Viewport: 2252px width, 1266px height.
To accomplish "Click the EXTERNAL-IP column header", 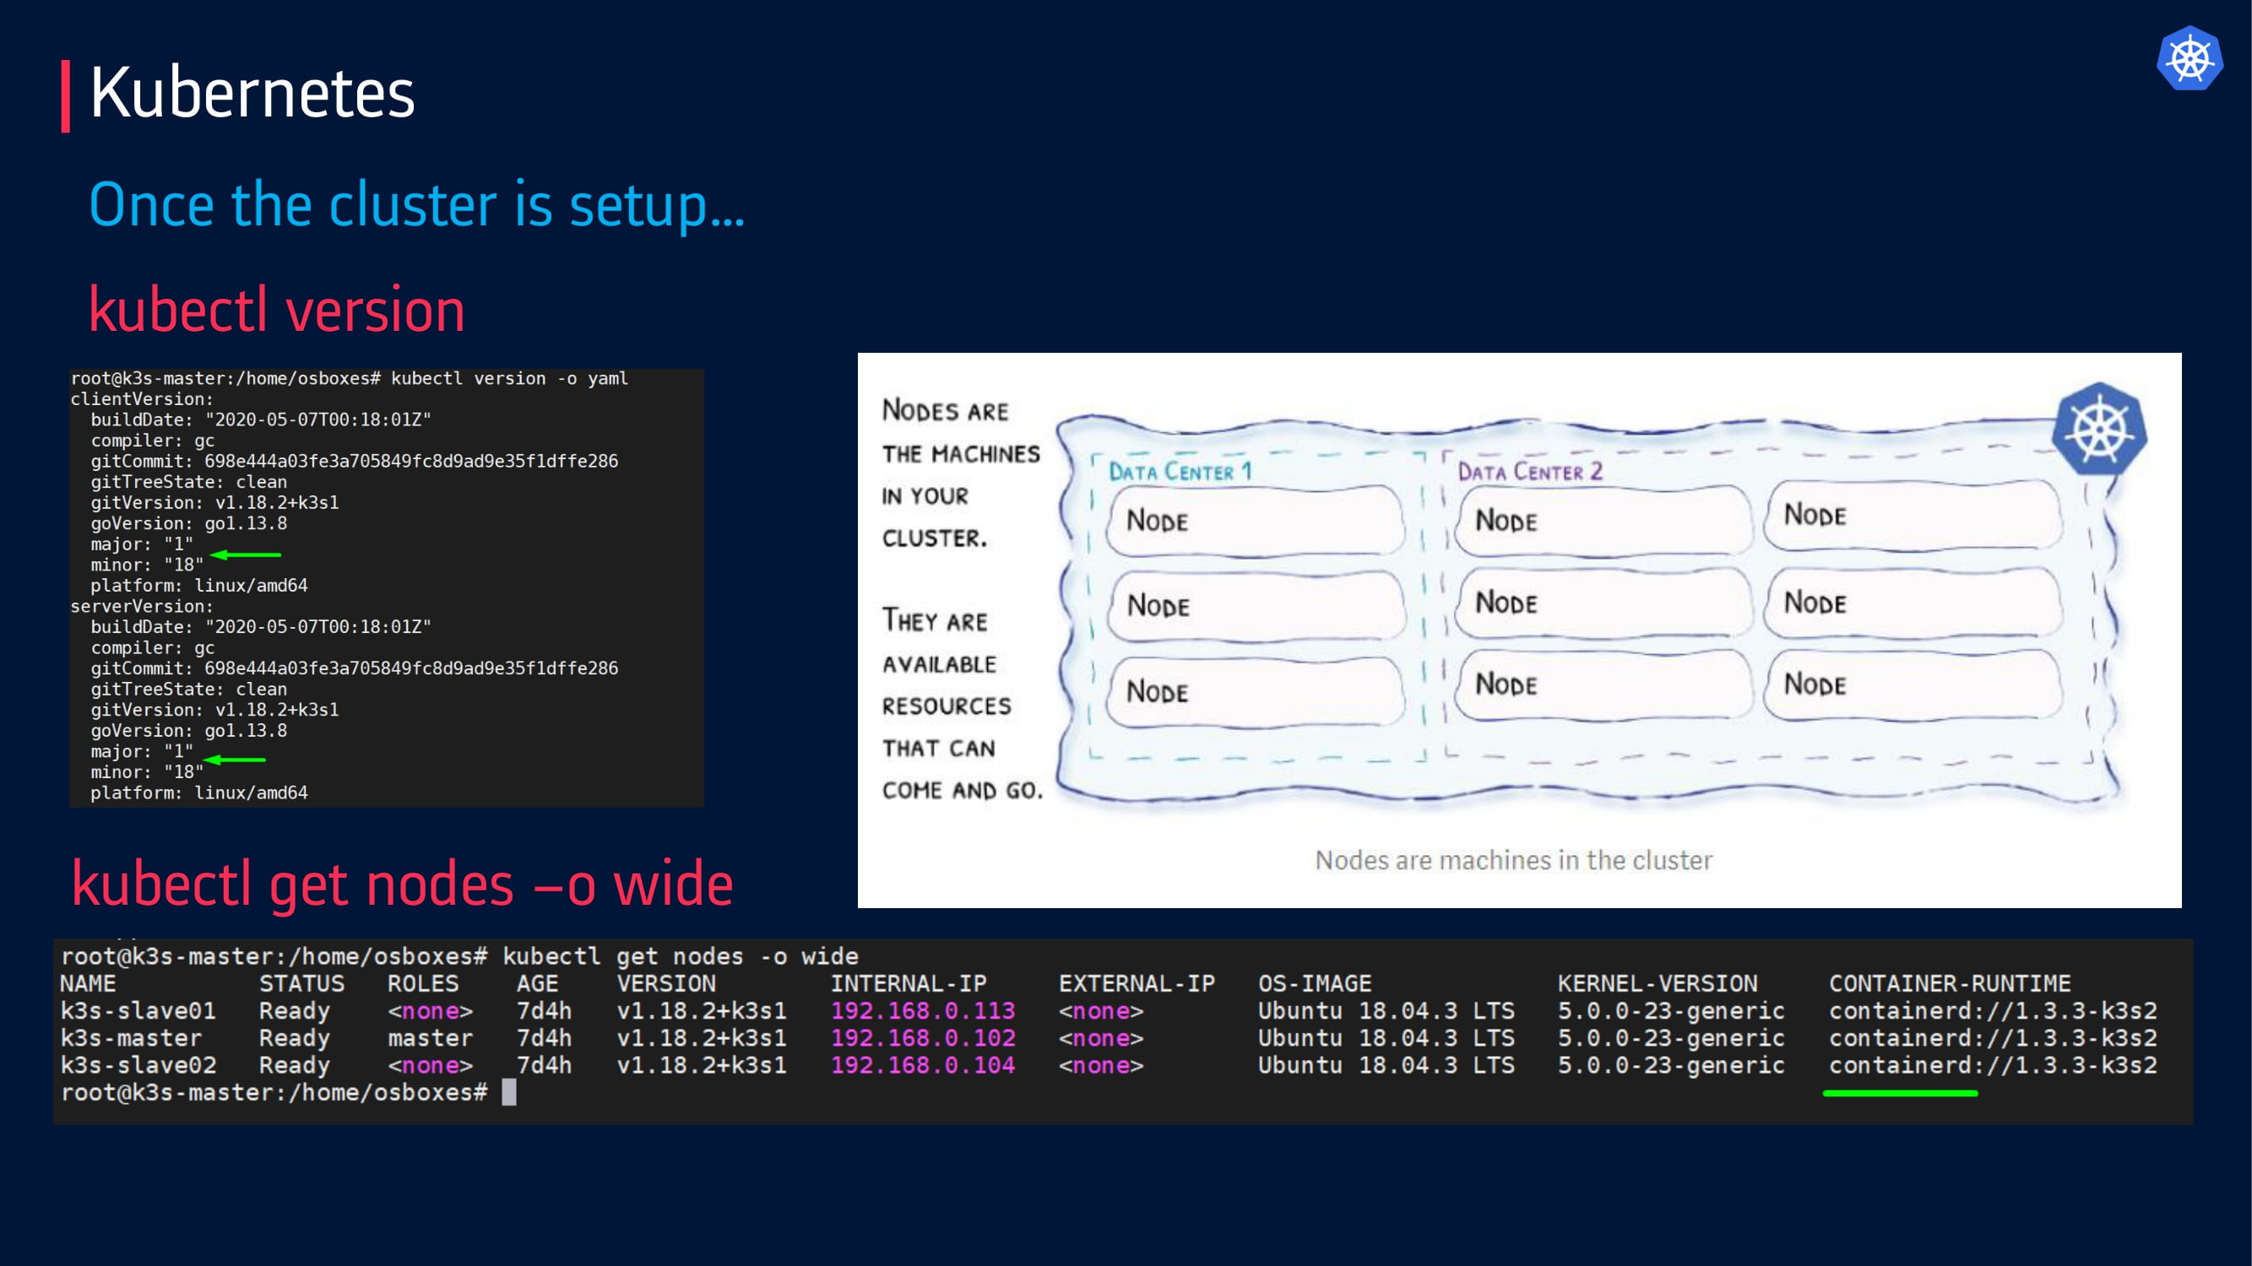I will pos(1137,984).
